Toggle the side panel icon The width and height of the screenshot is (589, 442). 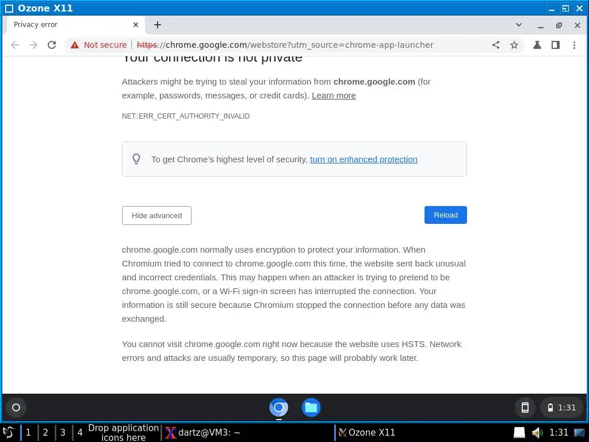pos(556,45)
